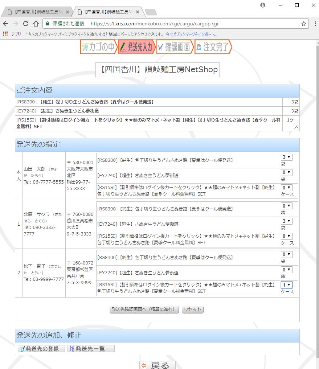Close the second active 讃岐麺工房 tab
319x369 pixels.
point(138,12)
